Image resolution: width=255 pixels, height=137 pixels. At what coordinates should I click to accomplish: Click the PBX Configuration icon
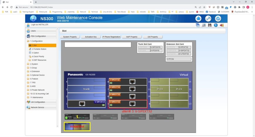click(x=28, y=36)
